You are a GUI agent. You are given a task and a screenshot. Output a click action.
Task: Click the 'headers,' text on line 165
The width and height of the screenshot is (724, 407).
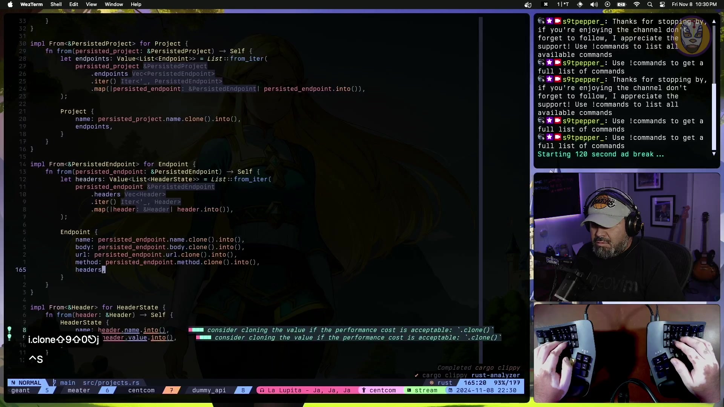[90, 270]
